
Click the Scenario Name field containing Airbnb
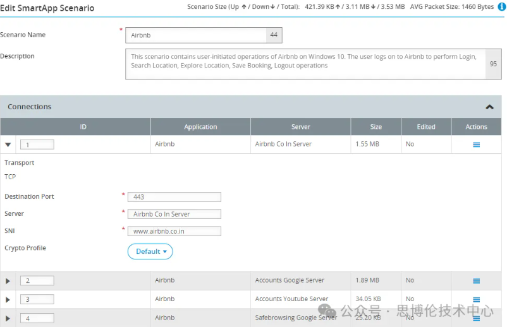point(196,35)
